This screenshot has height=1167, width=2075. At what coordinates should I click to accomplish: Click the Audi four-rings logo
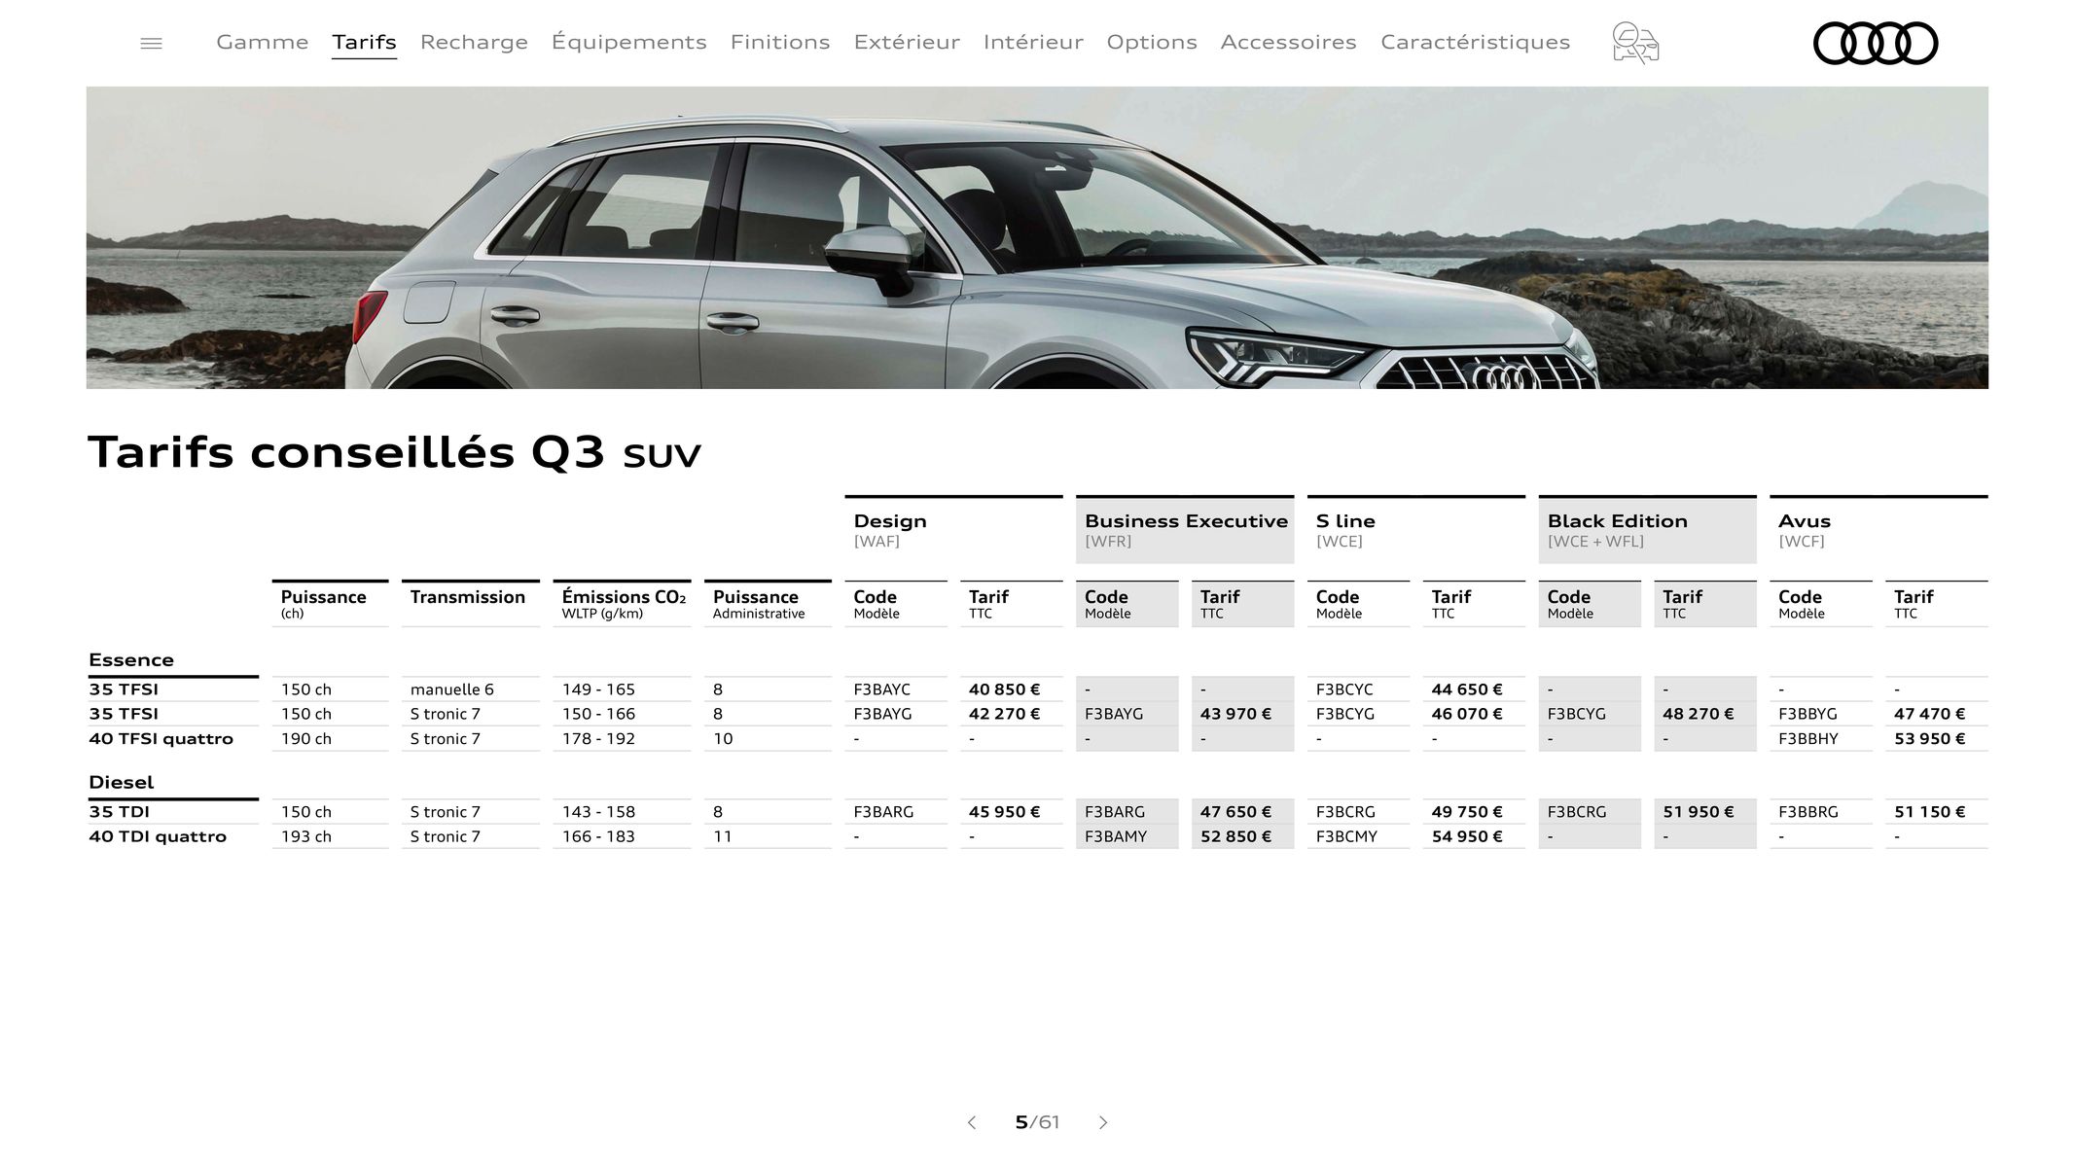[x=1875, y=43]
